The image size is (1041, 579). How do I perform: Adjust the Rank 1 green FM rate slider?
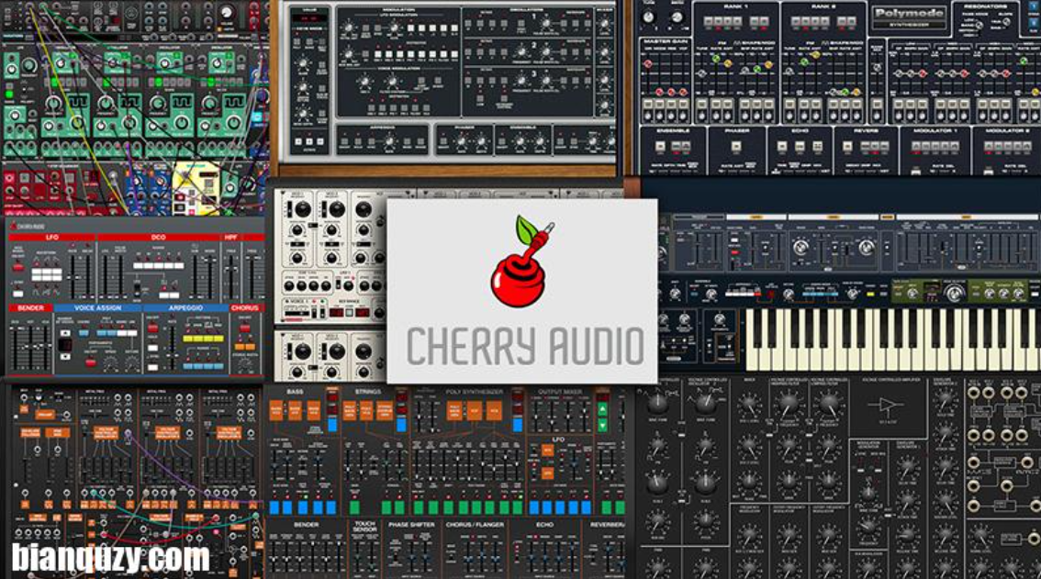(716, 59)
